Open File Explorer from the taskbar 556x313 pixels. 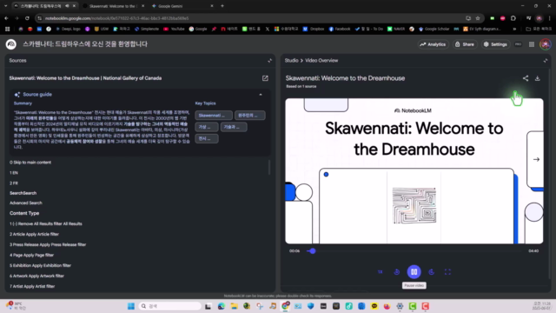[x=234, y=306]
